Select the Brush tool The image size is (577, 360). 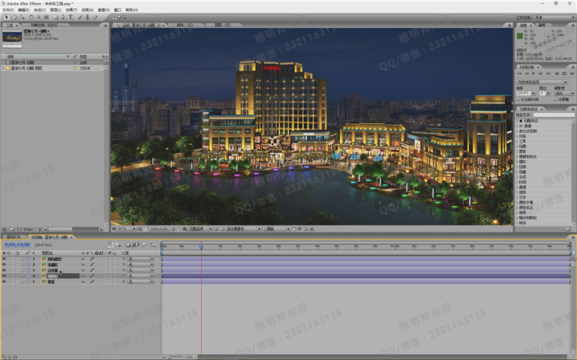[x=80, y=17]
